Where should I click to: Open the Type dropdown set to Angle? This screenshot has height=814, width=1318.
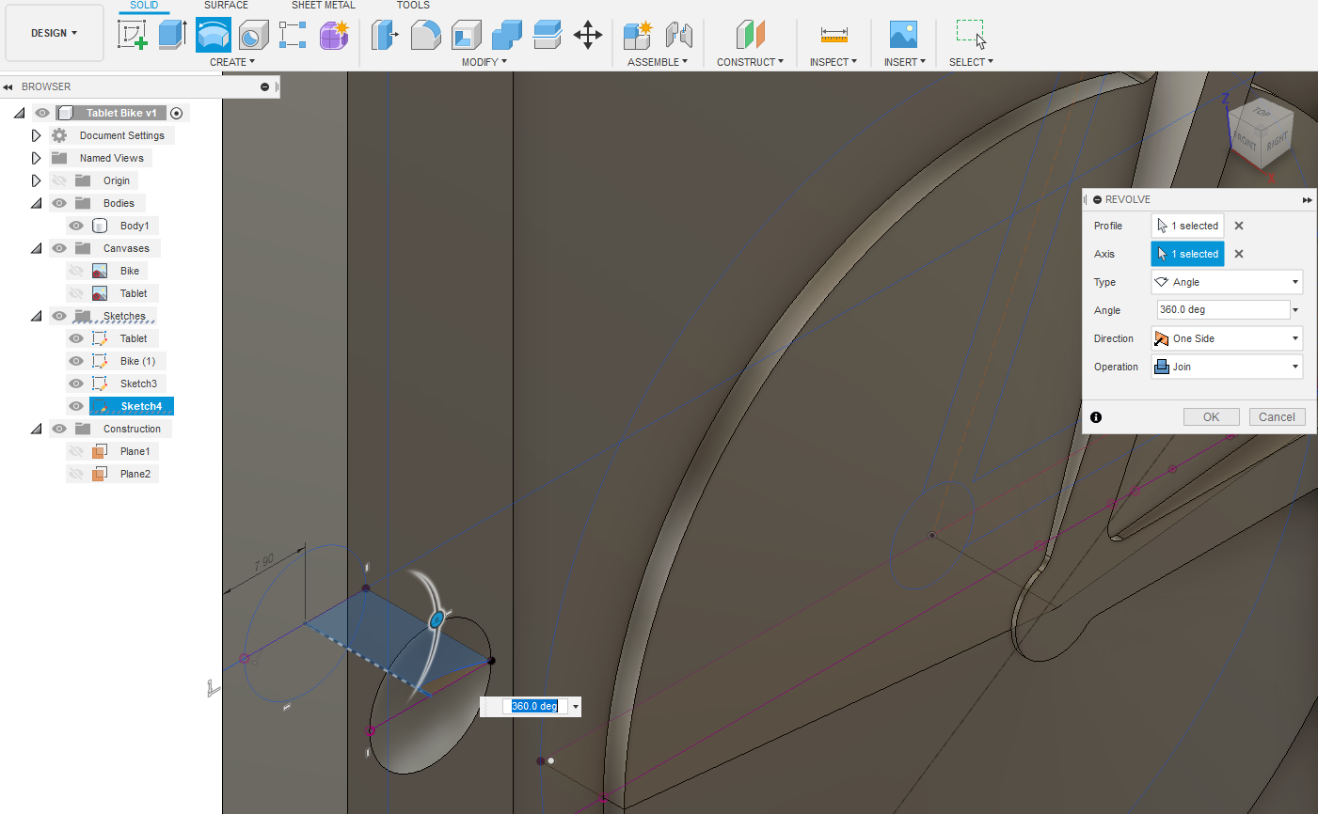[x=1227, y=282]
